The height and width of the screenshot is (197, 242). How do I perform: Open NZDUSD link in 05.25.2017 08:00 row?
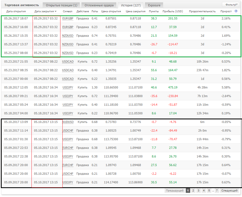68,53
